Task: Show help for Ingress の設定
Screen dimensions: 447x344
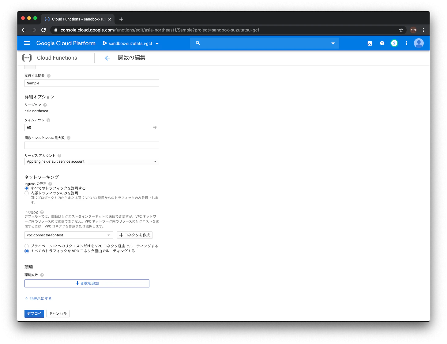Action: tap(50, 184)
